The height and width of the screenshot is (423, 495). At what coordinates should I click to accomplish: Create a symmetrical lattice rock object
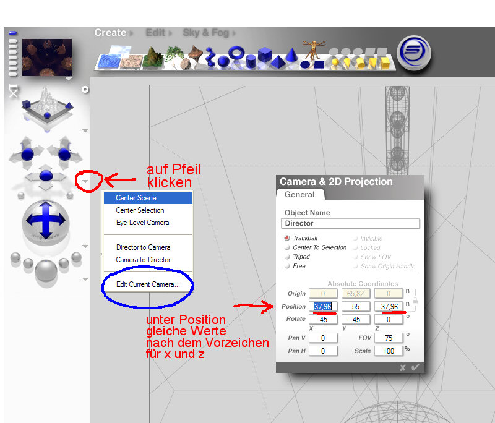[196, 53]
